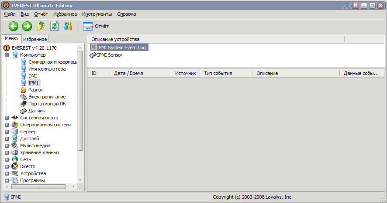Sort by Дата / Время column header

pyautogui.click(x=141, y=73)
